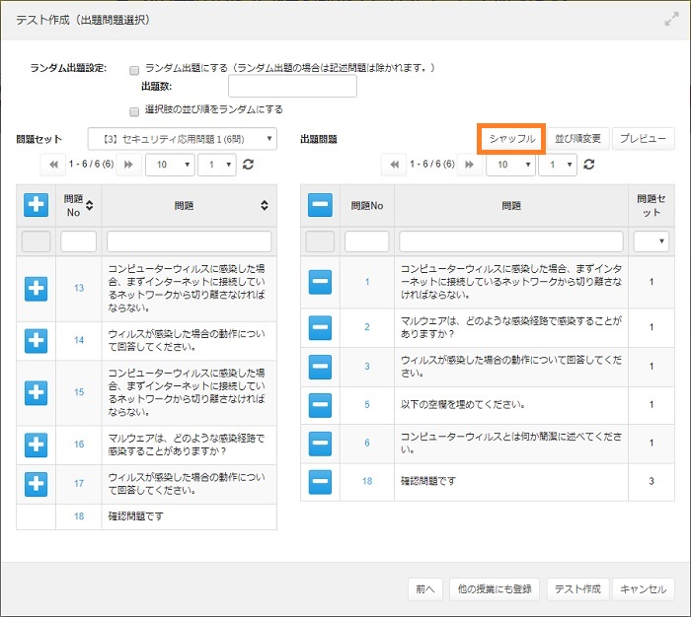Viewport: 691px width, 617px height.
Task: Add question 15 using its plus icon
Action: tap(36, 391)
